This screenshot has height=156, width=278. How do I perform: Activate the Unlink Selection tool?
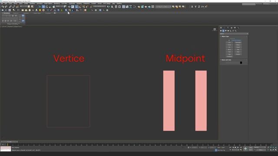click(13, 7)
